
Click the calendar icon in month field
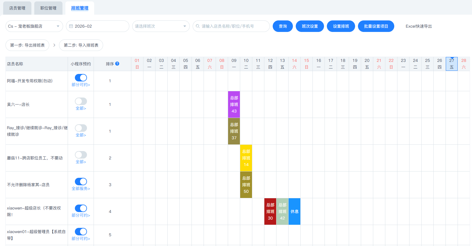point(71,26)
